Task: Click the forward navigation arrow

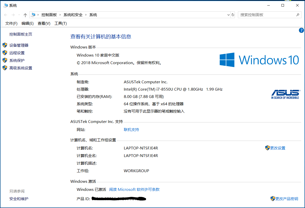Action: pos(13,15)
